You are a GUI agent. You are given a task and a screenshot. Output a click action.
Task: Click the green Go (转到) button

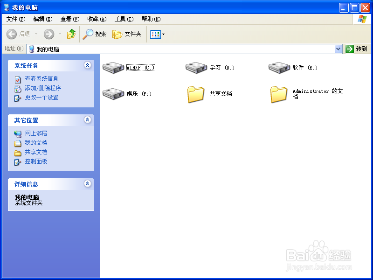click(356, 49)
